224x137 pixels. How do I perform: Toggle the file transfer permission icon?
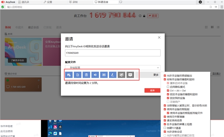(x=78, y=75)
